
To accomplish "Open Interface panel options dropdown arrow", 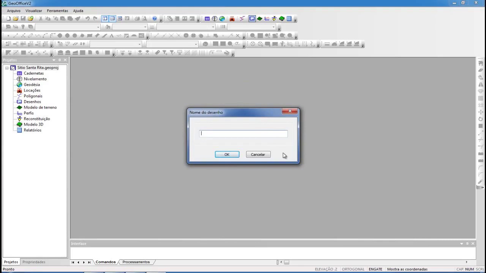I will click(x=462, y=243).
